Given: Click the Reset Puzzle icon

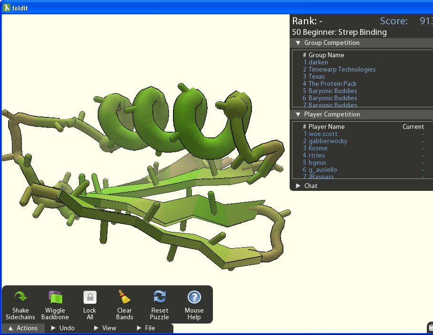Looking at the screenshot, I should [160, 298].
